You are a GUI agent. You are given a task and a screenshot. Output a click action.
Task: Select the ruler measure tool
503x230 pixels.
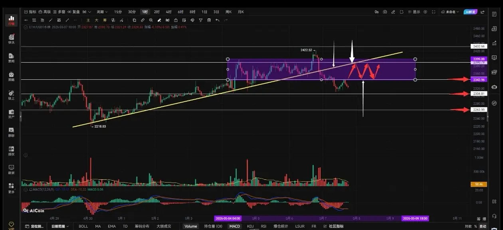click(143, 20)
